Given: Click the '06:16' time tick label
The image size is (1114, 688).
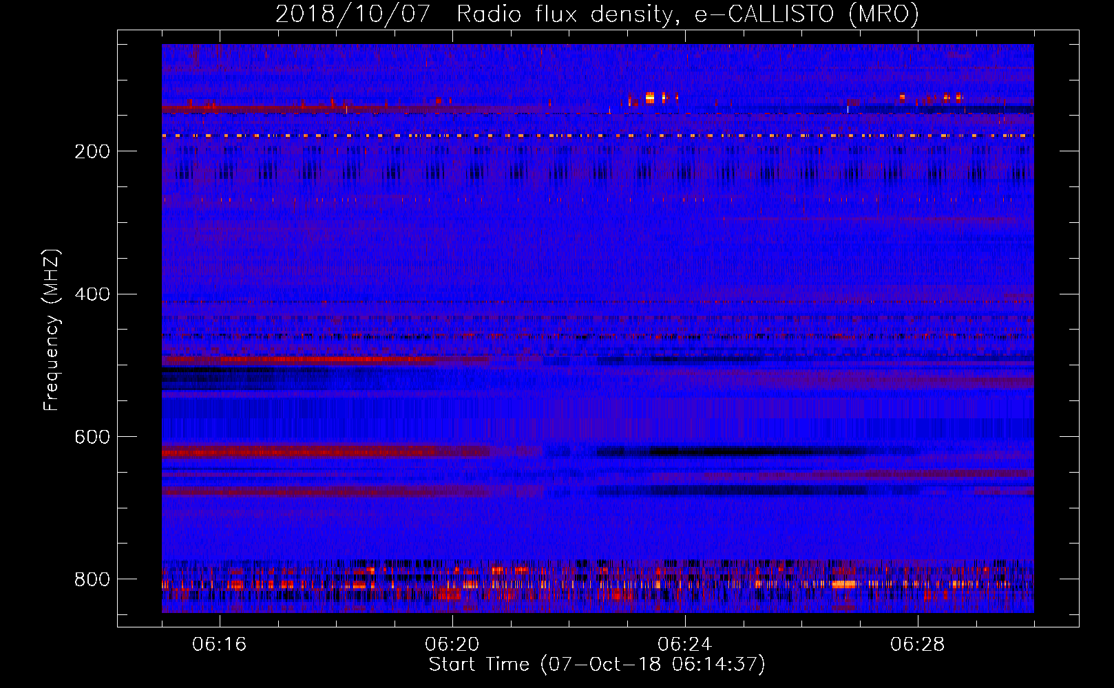Looking at the screenshot, I should tap(219, 645).
